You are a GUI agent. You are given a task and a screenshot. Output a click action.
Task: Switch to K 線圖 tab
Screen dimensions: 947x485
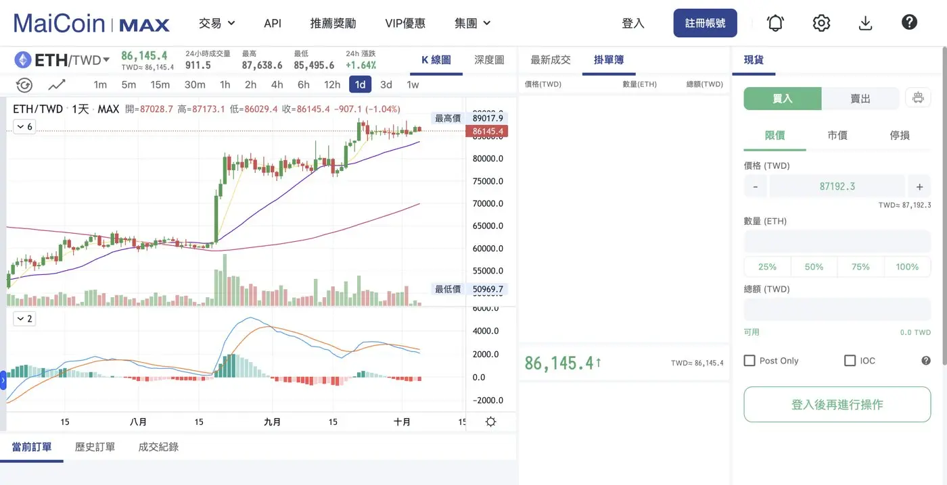(x=436, y=60)
